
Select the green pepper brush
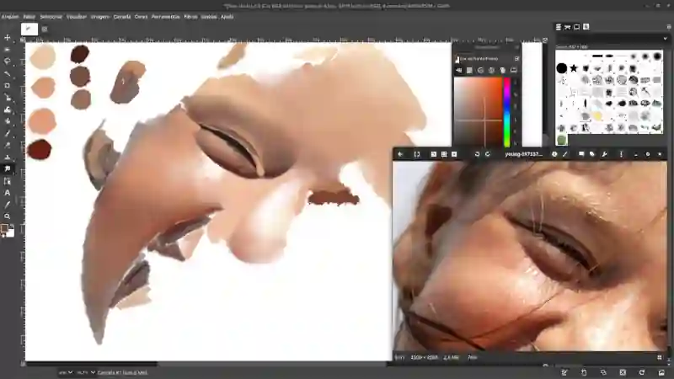tap(561, 140)
